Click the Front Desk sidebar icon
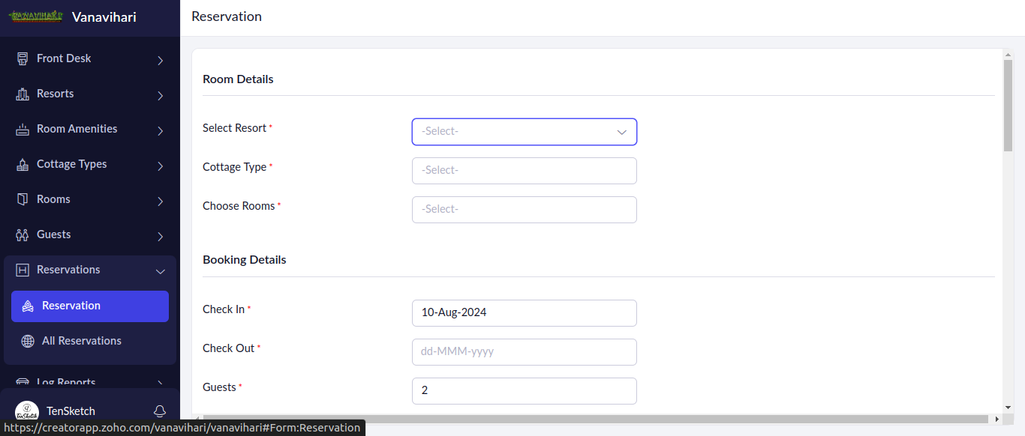 coord(23,58)
